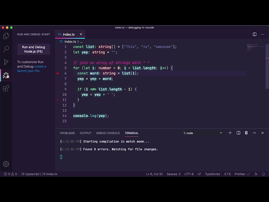Click line 7 yep = yep + word
This screenshot has width=269, height=202.
(x=95, y=79)
